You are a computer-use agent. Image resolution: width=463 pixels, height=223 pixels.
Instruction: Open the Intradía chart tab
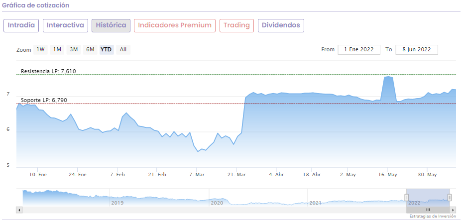(x=21, y=25)
